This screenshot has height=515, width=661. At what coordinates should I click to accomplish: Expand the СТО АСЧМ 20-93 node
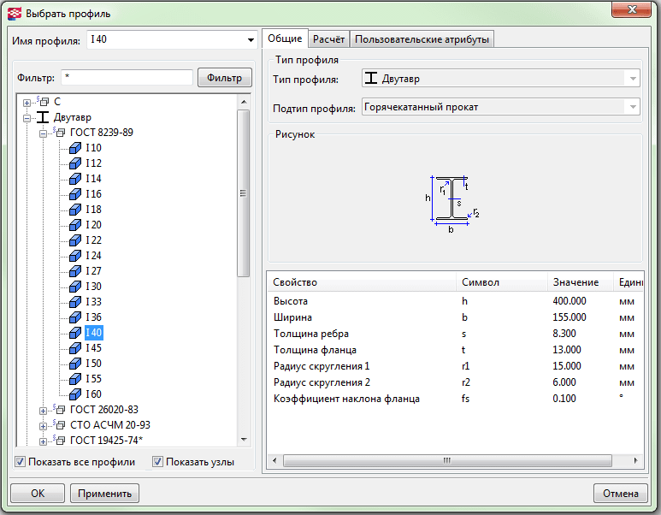pos(43,425)
